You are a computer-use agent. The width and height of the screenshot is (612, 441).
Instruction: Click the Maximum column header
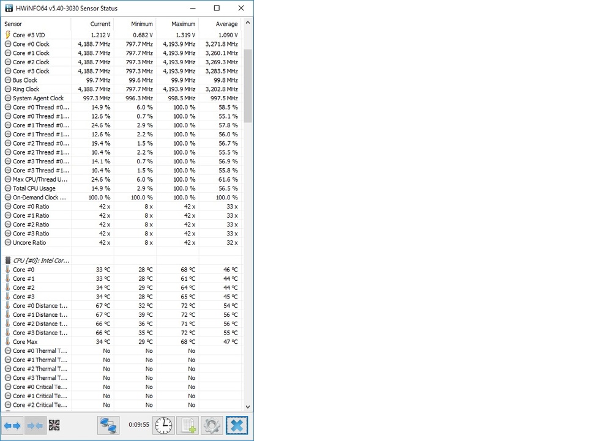pos(177,24)
